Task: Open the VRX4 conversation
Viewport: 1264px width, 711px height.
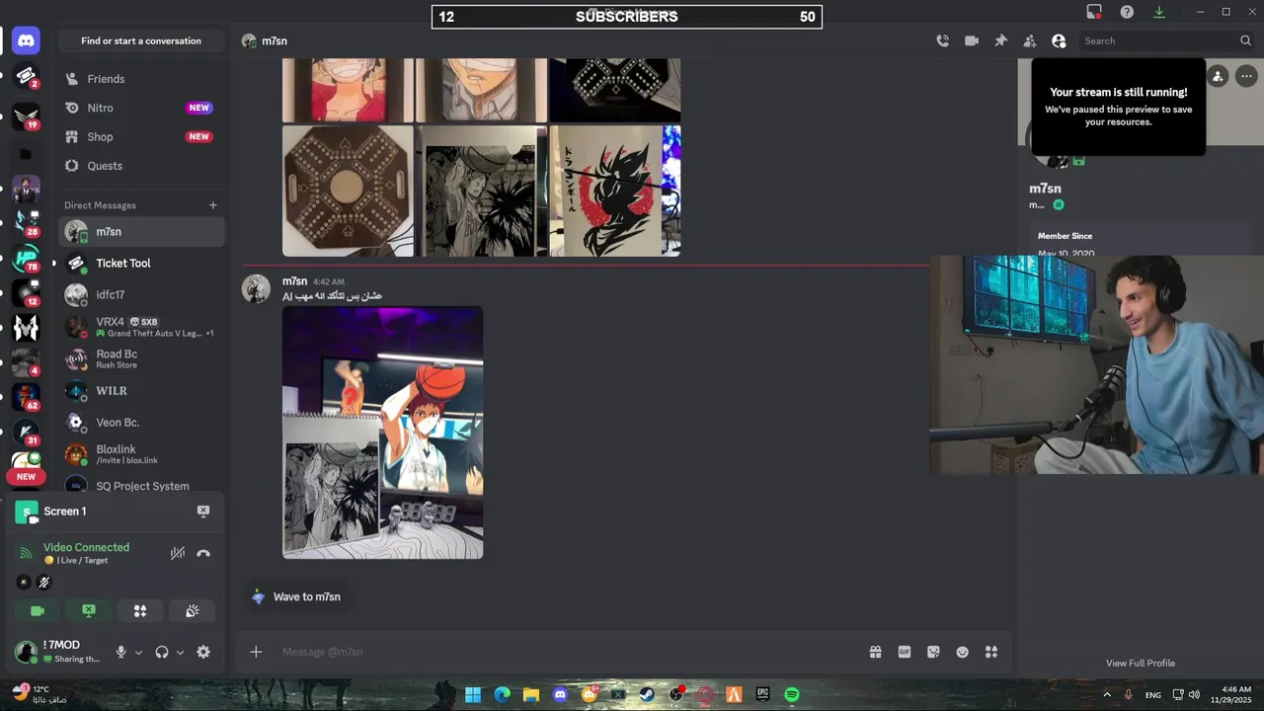Action: (141, 327)
